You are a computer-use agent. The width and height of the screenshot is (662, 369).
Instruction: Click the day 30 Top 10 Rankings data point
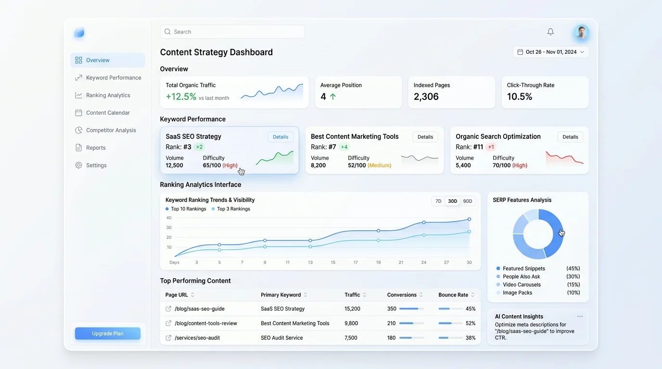click(x=469, y=219)
